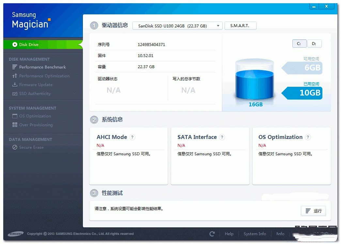Screen dimensions: 341x244
Task: Click the 16GB total label under cylinder
Action: click(x=256, y=105)
